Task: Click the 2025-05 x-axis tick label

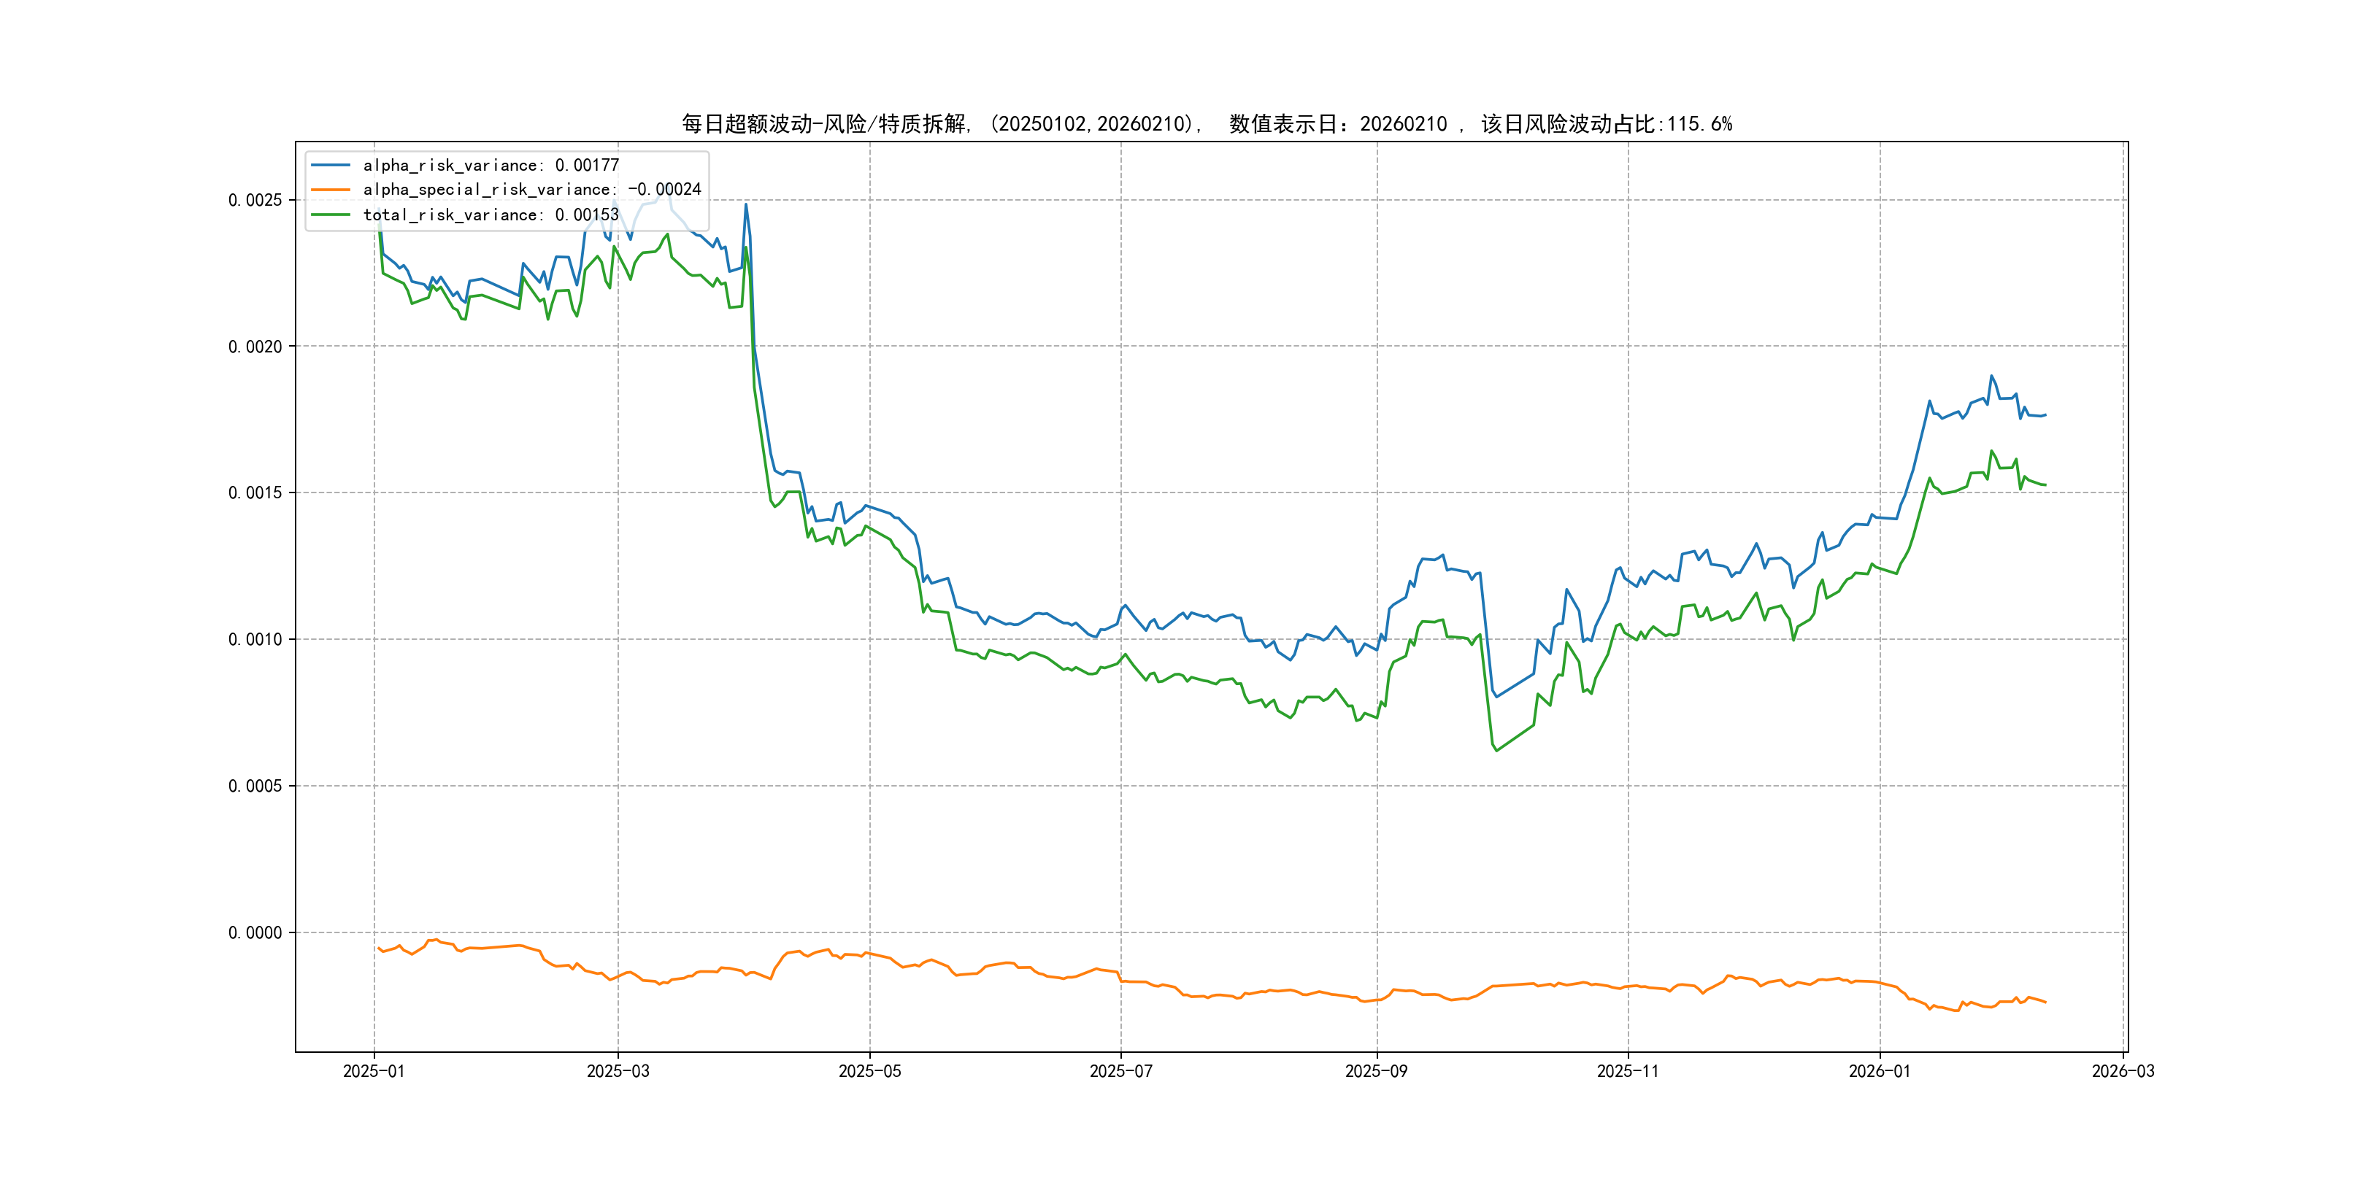Action: (869, 1071)
